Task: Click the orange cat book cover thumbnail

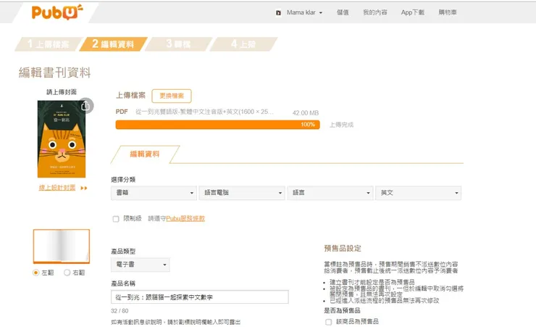Action: 62,139
